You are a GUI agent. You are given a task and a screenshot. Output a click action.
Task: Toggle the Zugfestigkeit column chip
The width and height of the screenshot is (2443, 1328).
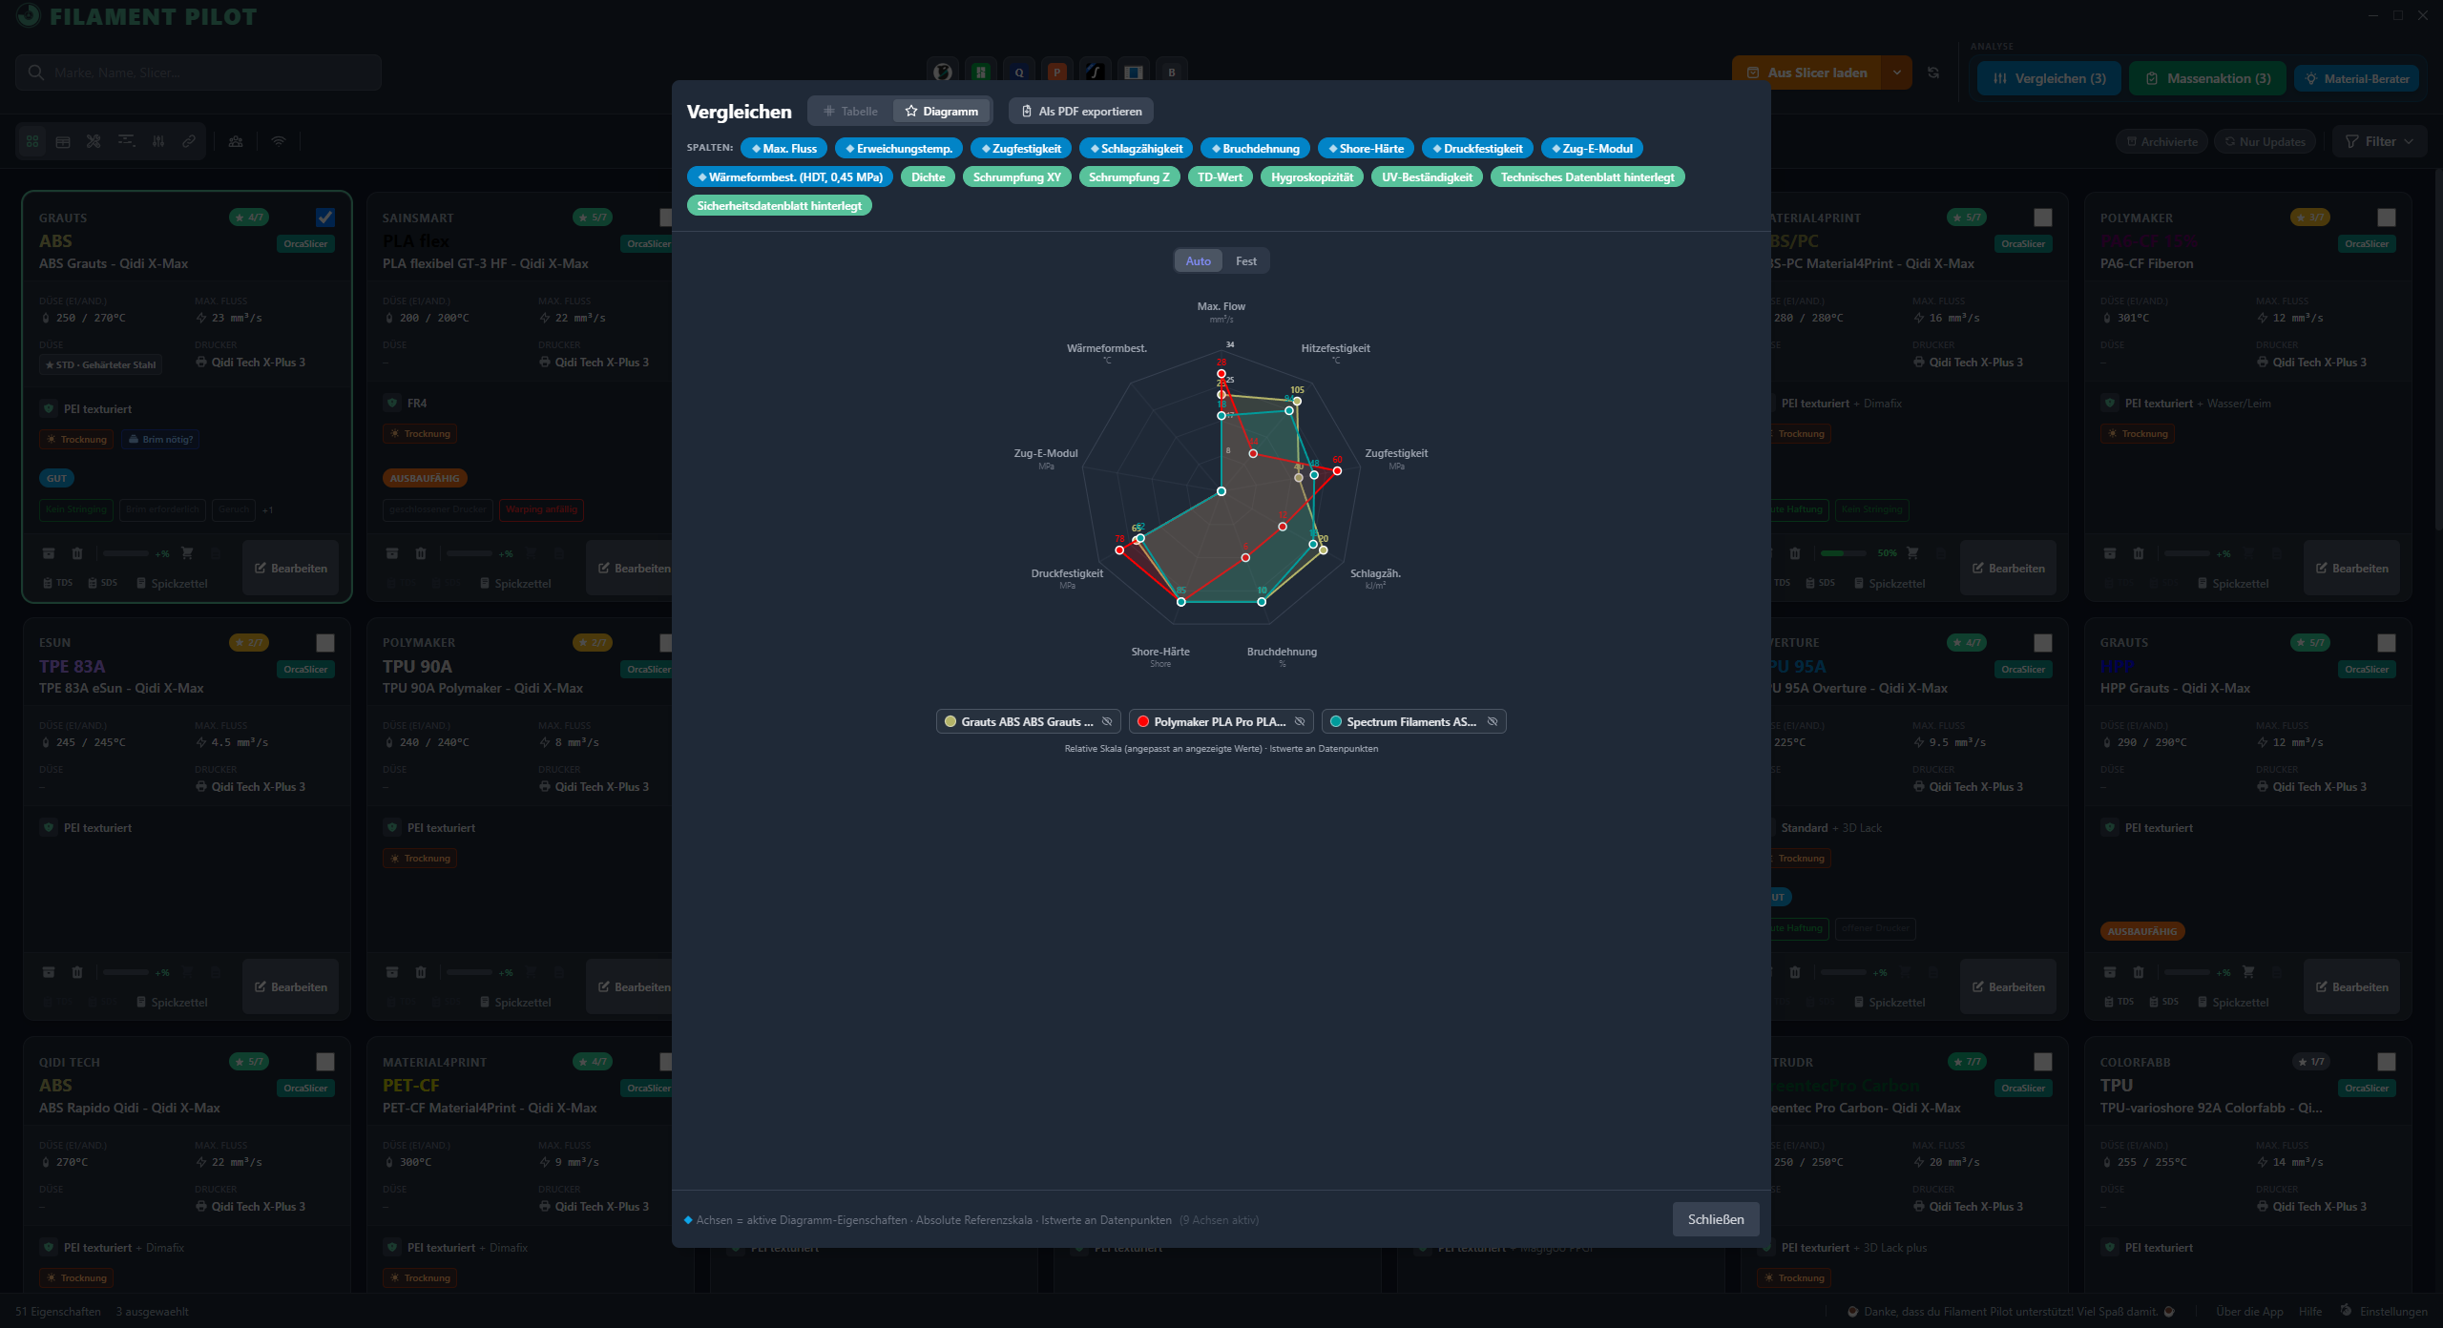pyautogui.click(x=1021, y=149)
